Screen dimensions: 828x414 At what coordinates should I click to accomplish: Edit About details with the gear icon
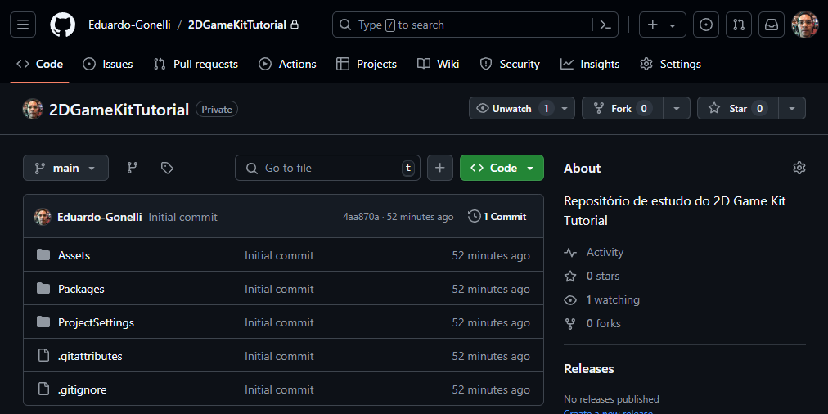point(799,168)
